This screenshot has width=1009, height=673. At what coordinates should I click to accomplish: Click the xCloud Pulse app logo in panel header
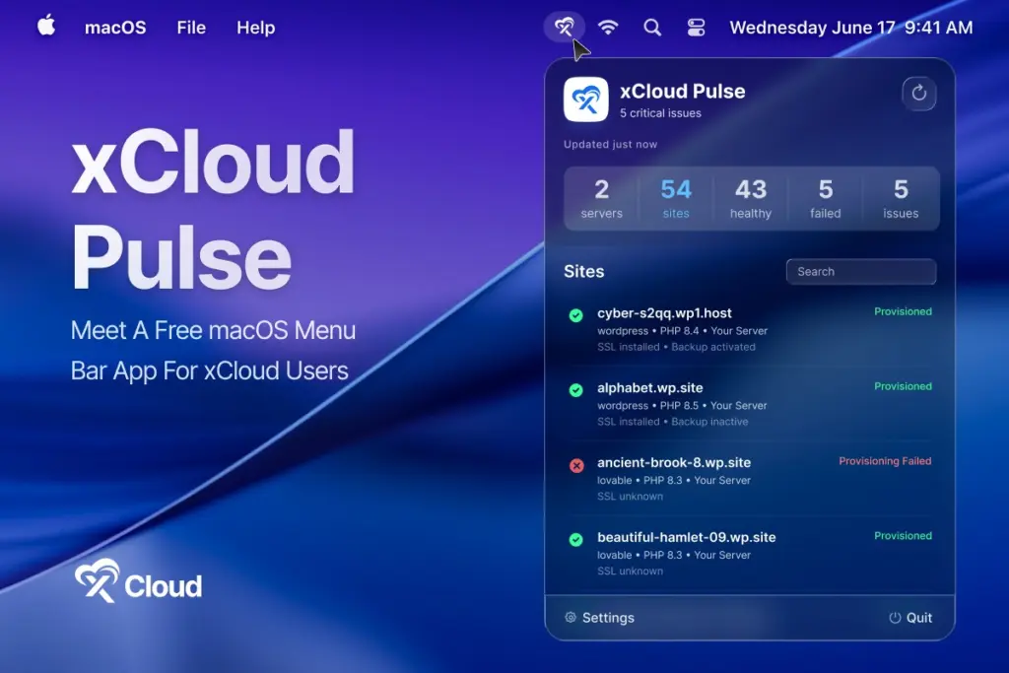(585, 100)
